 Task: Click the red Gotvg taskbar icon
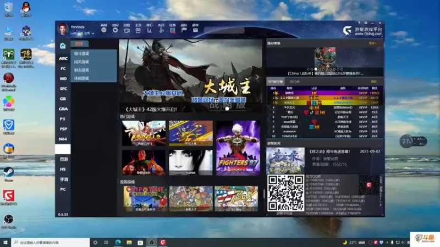163,242
